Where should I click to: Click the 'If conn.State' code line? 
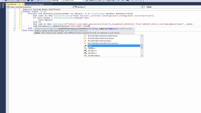tap(61, 18)
